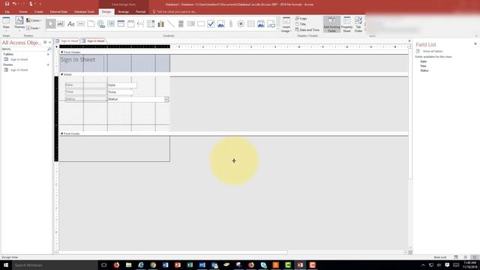Switch to the Database Tools tab
The image size is (480, 270).
tap(85, 12)
